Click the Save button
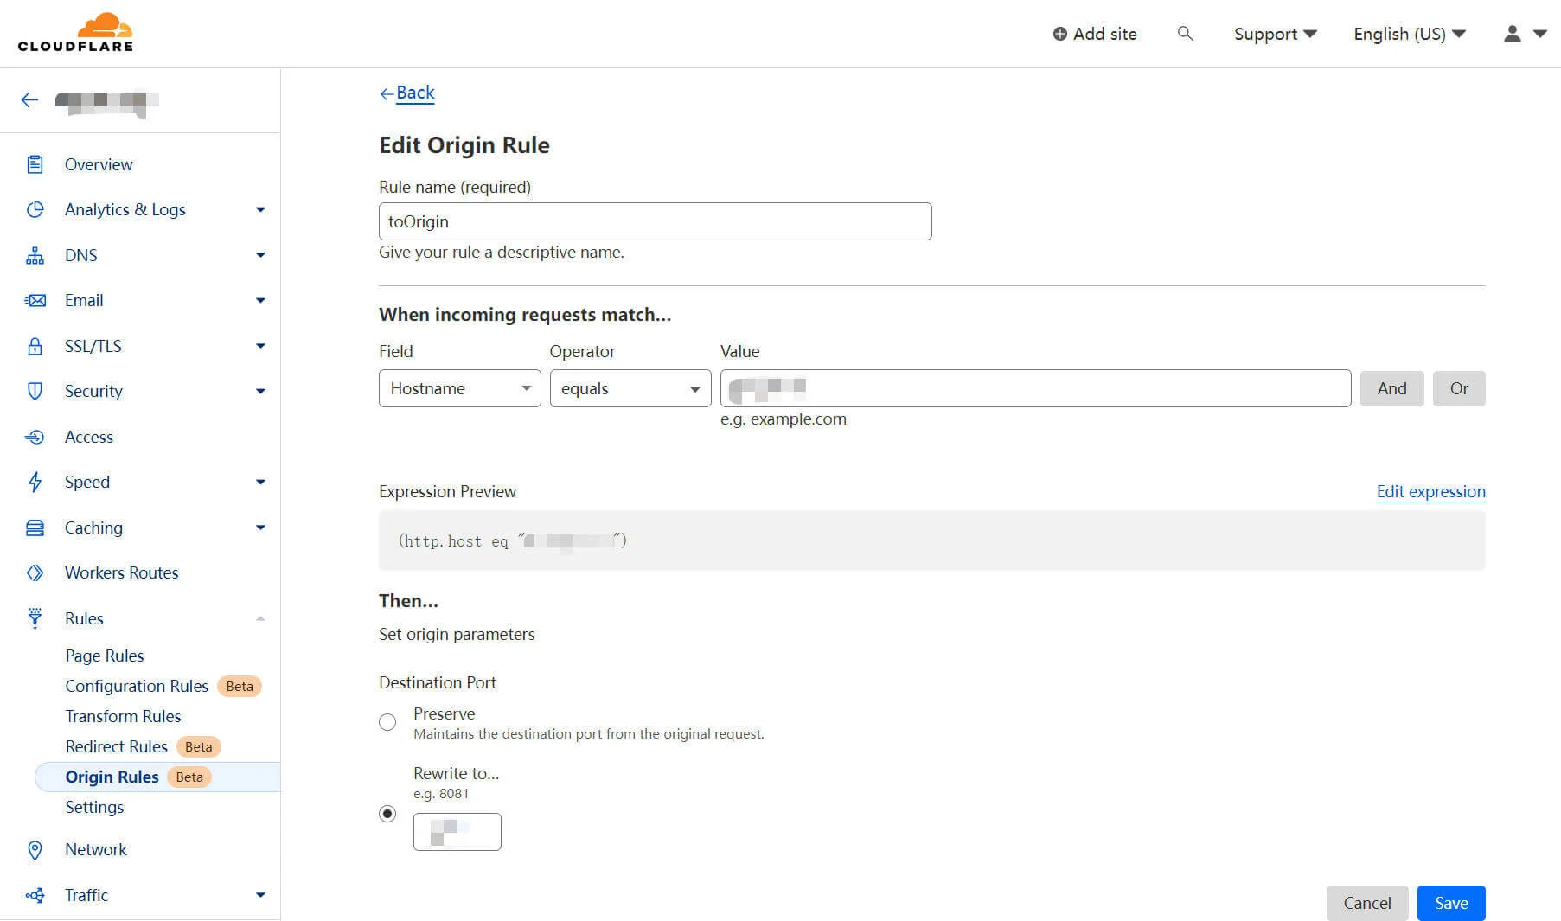The height and width of the screenshot is (921, 1561). point(1450,903)
